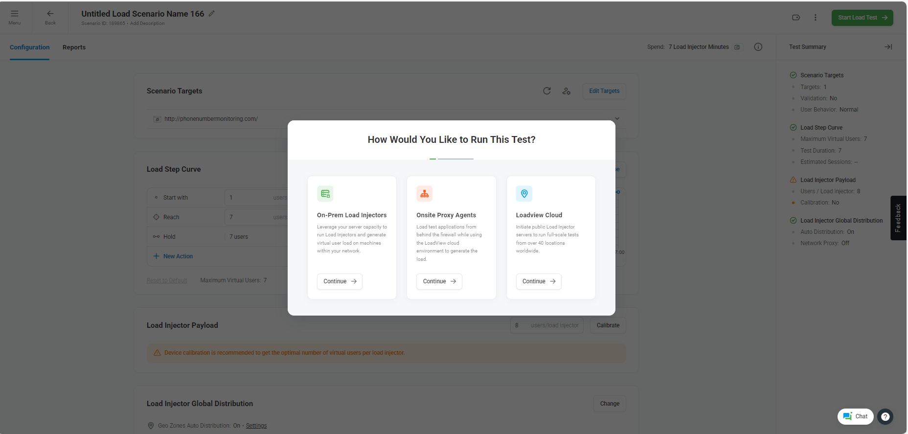908x434 pixels.
Task: Click New Action link
Action: coord(178,256)
